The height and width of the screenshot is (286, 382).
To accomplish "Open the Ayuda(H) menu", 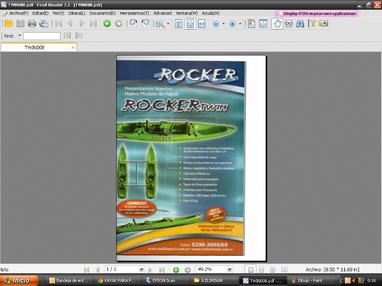I will (x=210, y=13).
